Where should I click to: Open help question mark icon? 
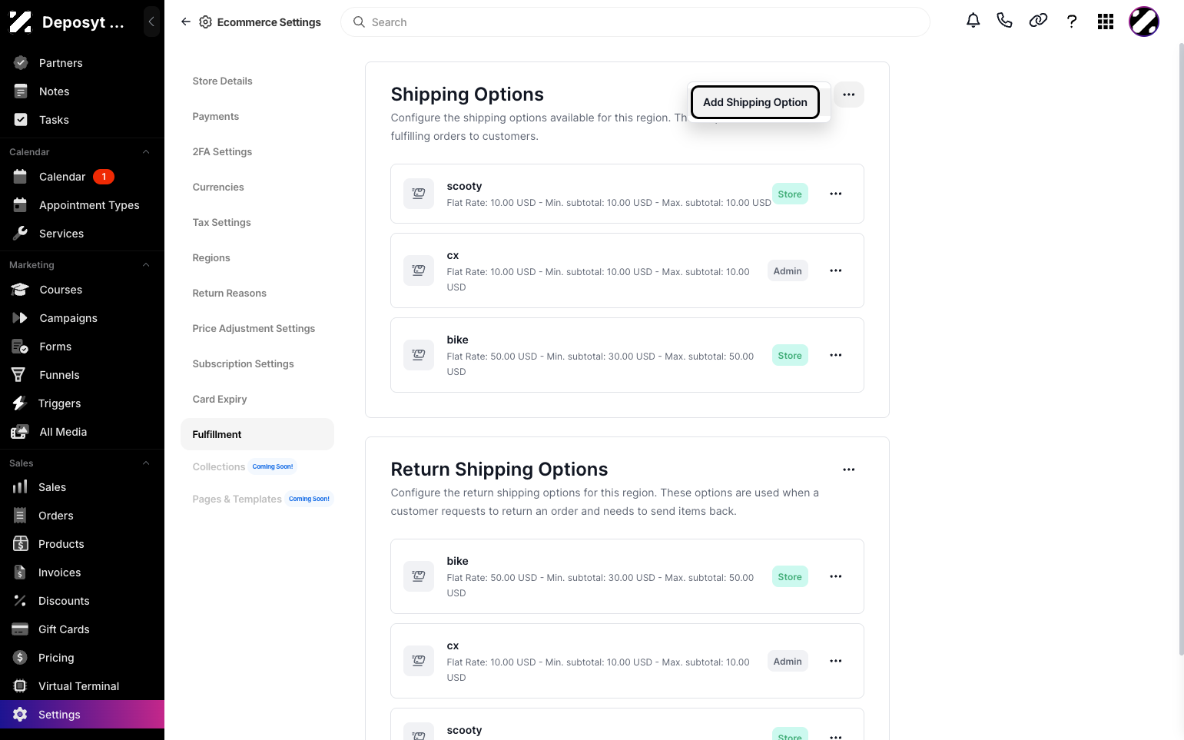[1072, 22]
